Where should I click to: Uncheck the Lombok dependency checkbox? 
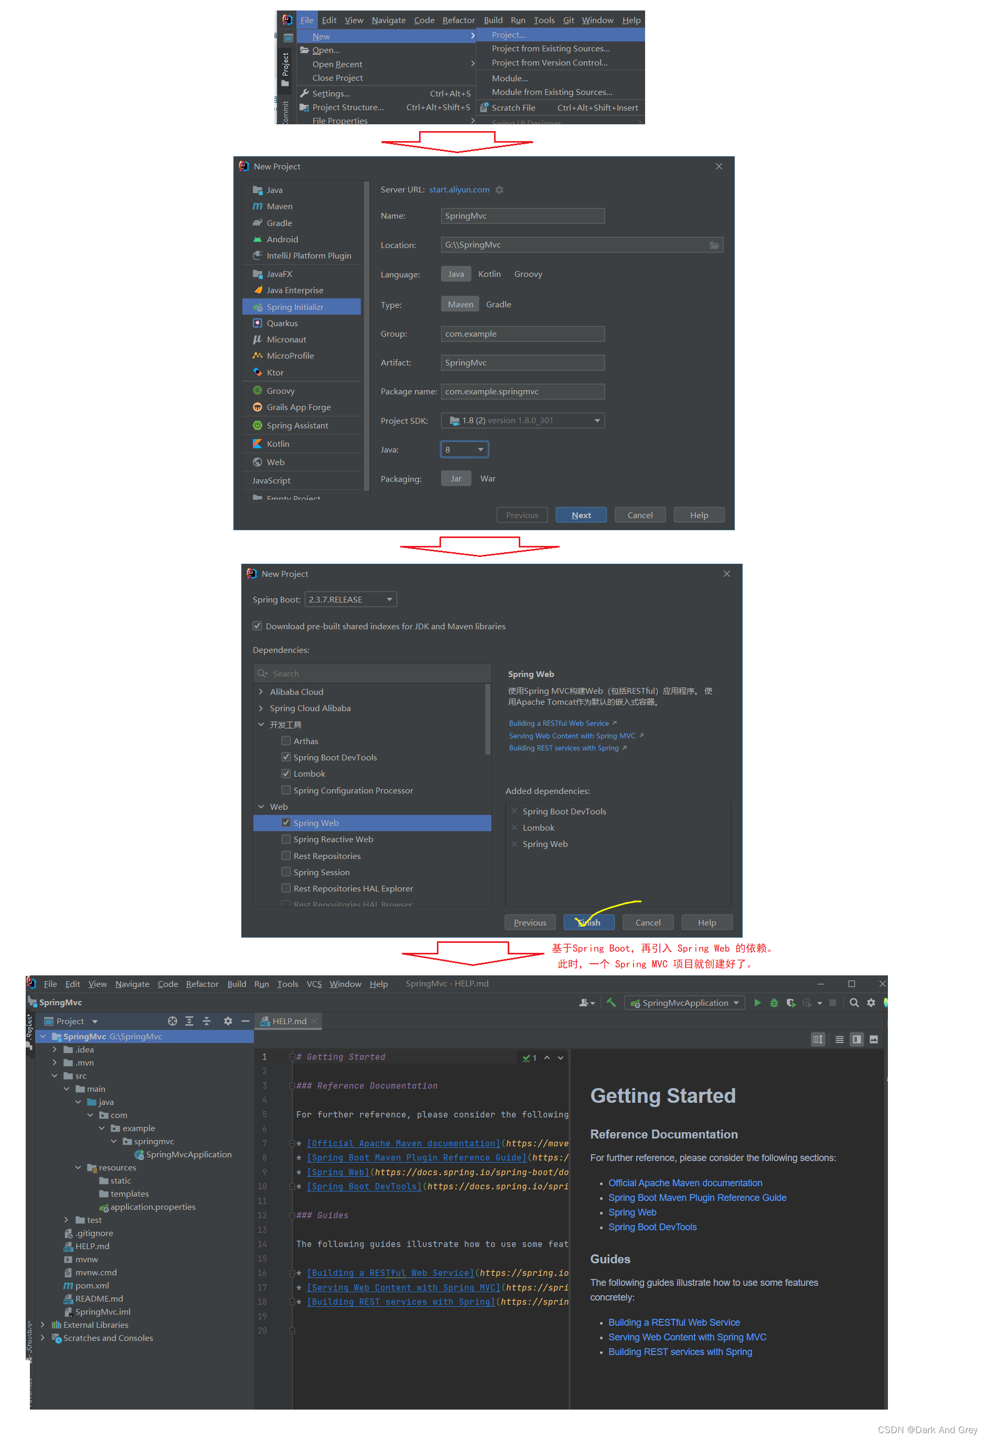tap(286, 773)
